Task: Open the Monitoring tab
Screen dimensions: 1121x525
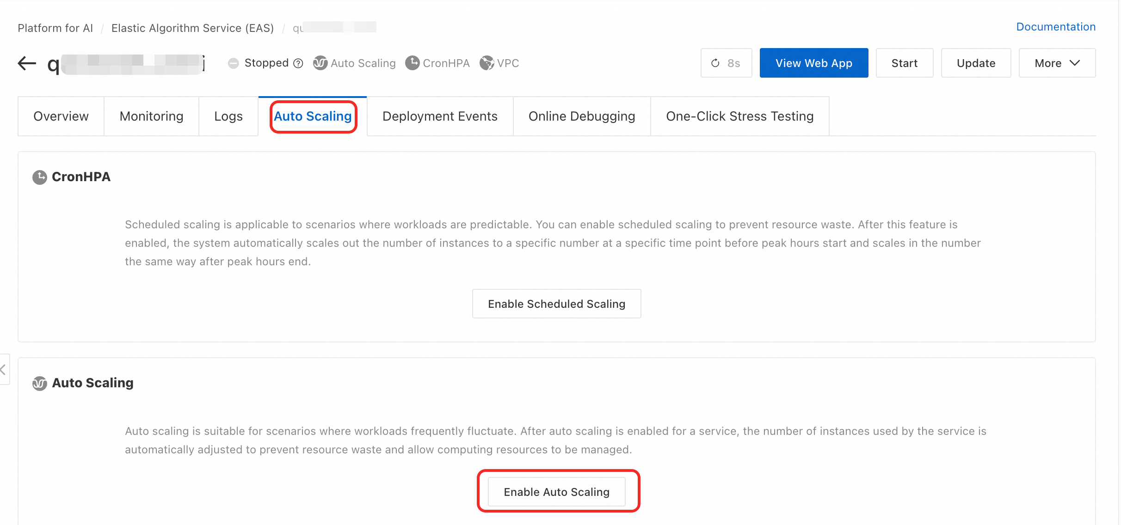Action: click(151, 116)
